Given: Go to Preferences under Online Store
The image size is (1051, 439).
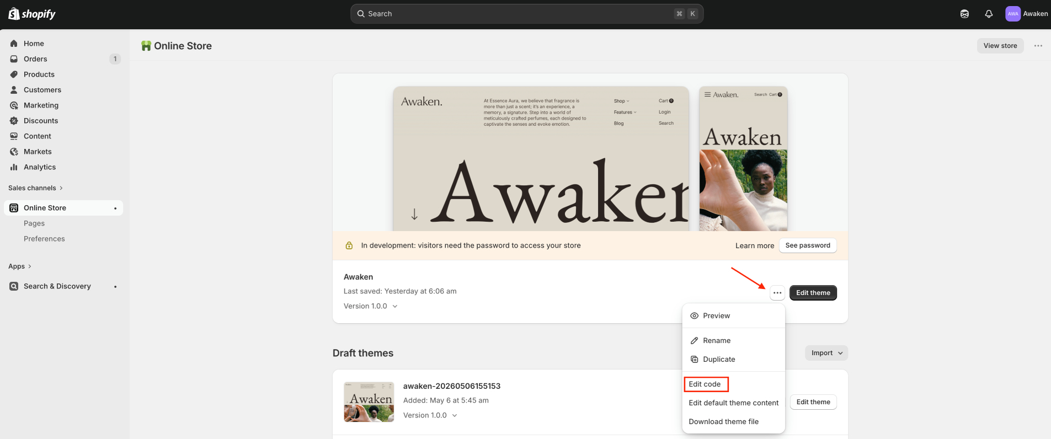Looking at the screenshot, I should point(44,239).
